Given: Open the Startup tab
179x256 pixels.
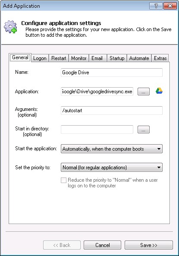Looking at the screenshot, I should coord(117,58).
